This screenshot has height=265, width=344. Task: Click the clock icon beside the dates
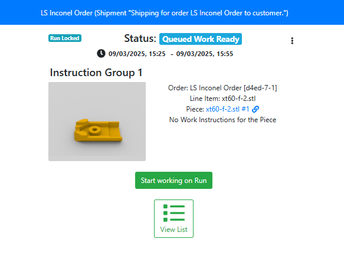(101, 54)
